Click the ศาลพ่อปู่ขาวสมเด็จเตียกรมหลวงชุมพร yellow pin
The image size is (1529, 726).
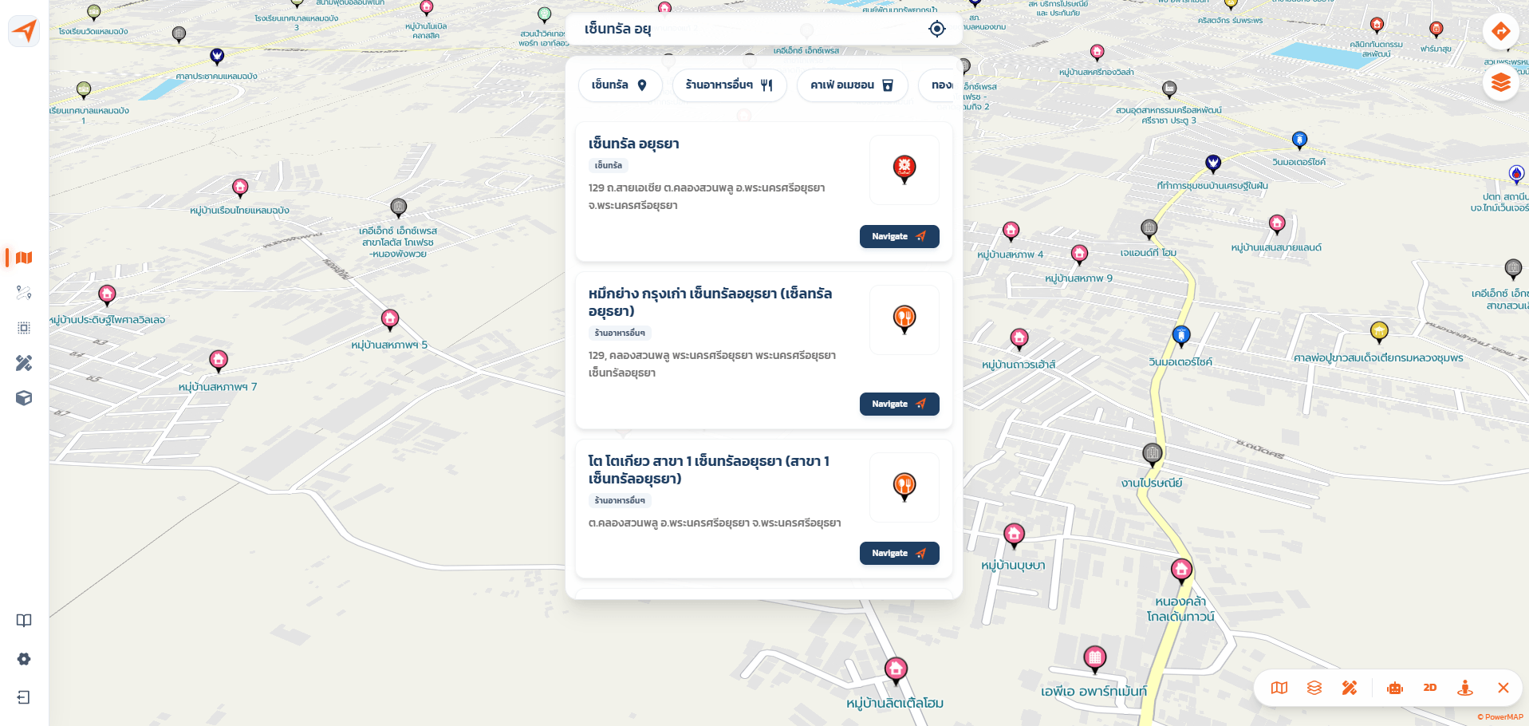pos(1379,331)
